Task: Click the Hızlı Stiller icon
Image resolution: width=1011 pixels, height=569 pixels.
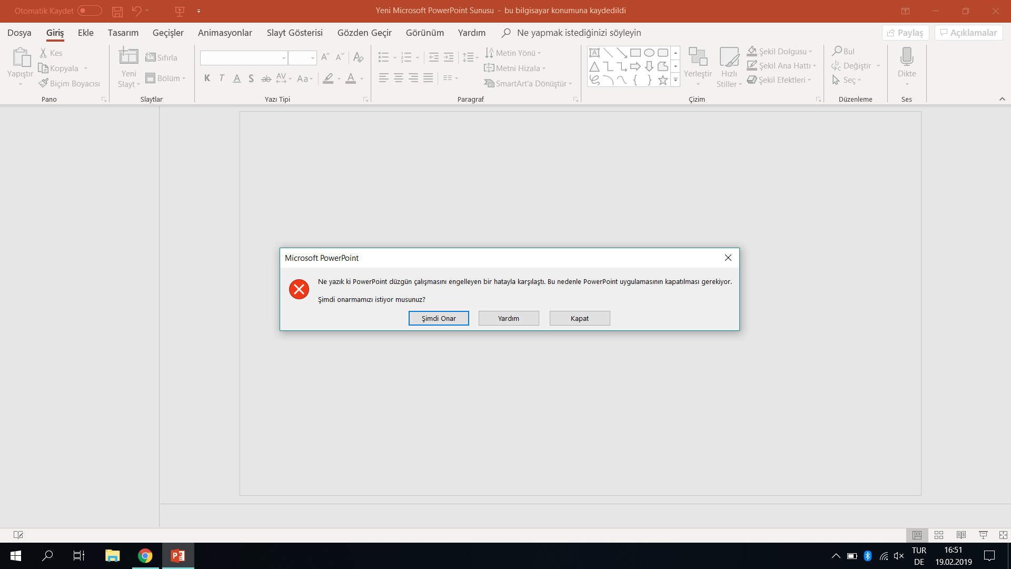Action: point(729,56)
